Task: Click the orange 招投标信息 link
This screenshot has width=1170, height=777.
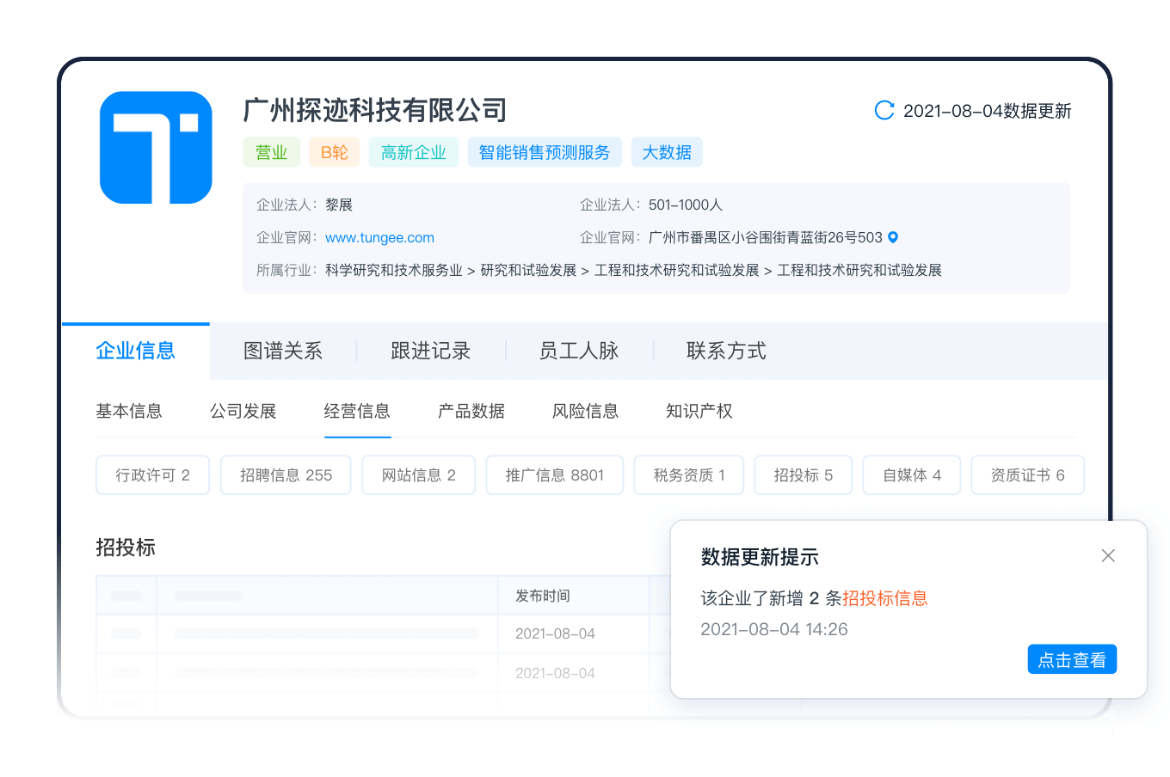Action: click(885, 598)
